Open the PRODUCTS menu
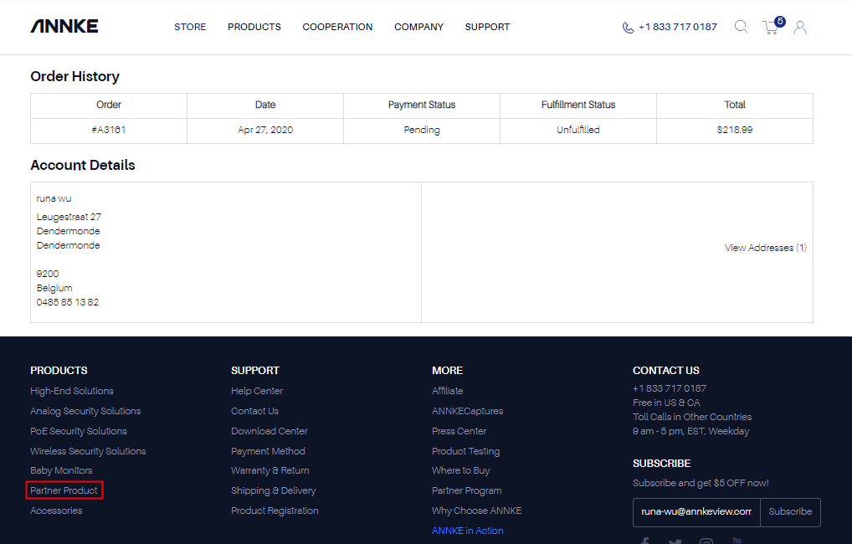 tap(254, 27)
